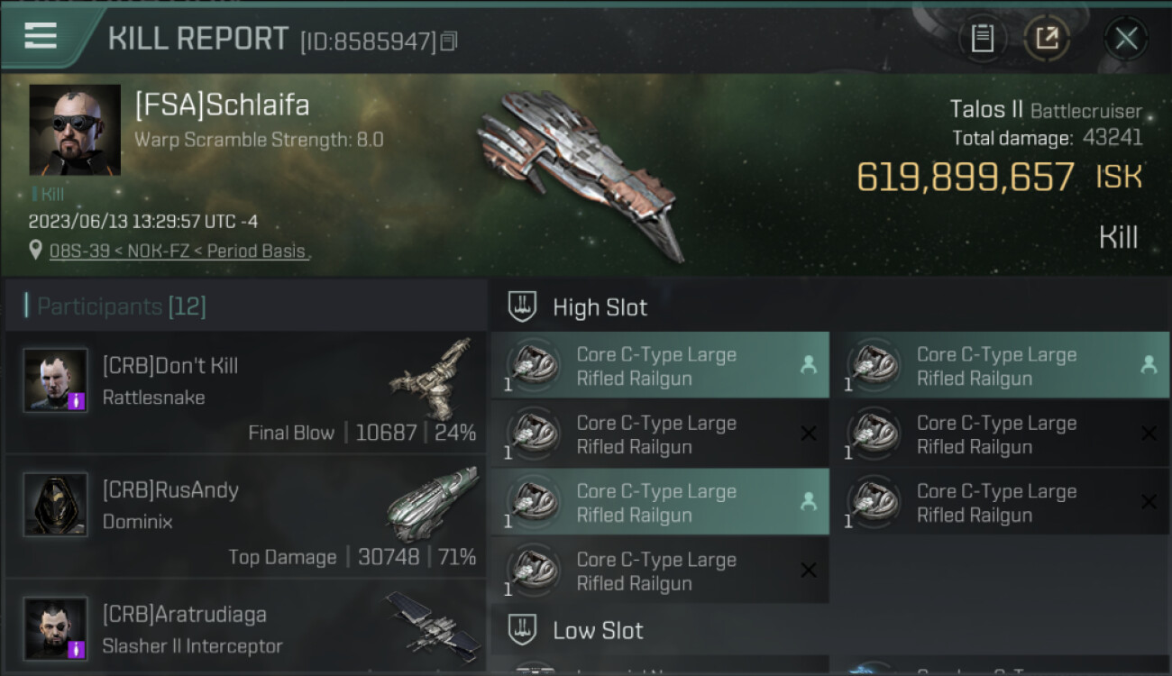The height and width of the screenshot is (676, 1172).
Task: Toggle the third-row left highlighted Railgun
Action: (x=660, y=502)
